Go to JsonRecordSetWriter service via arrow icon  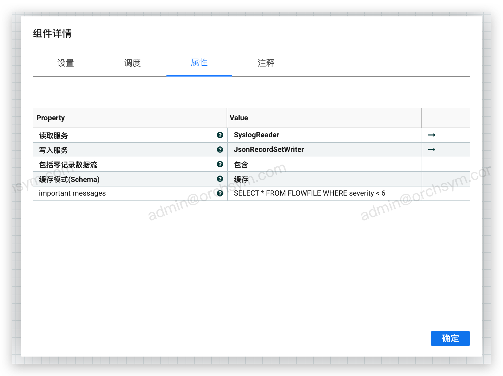point(432,150)
